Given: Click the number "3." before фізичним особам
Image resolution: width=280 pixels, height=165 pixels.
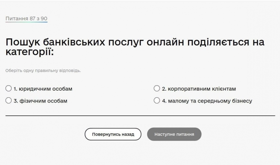Looking at the screenshot, I should pos(16,101).
